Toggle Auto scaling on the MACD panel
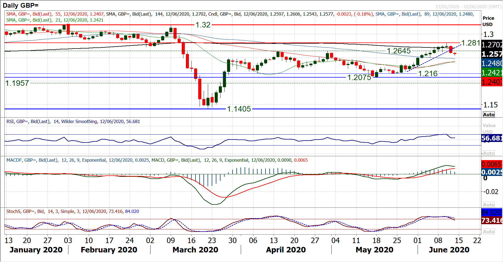 [489, 205]
